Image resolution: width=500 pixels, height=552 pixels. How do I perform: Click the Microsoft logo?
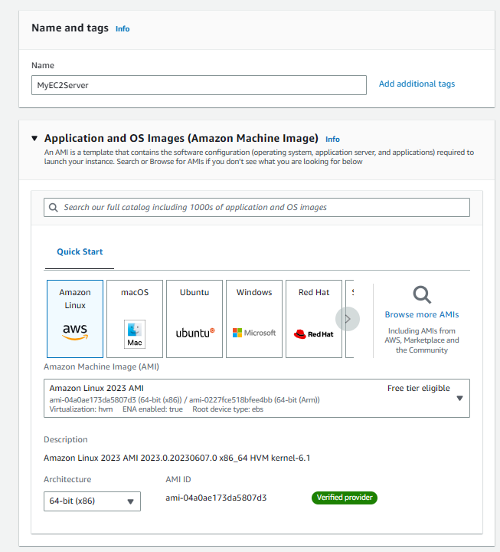[x=254, y=333]
